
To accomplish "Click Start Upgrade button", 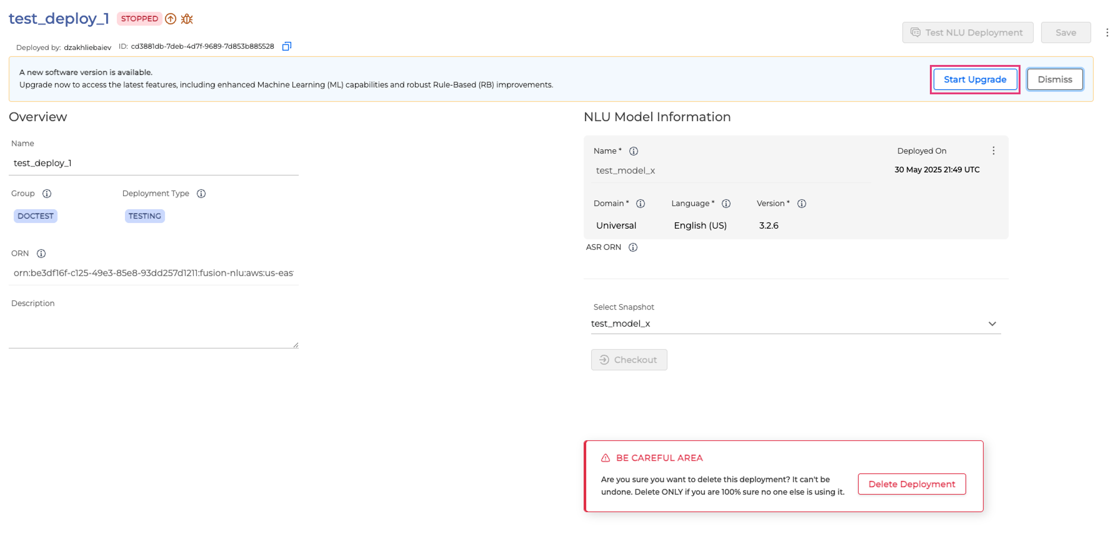I will [974, 79].
